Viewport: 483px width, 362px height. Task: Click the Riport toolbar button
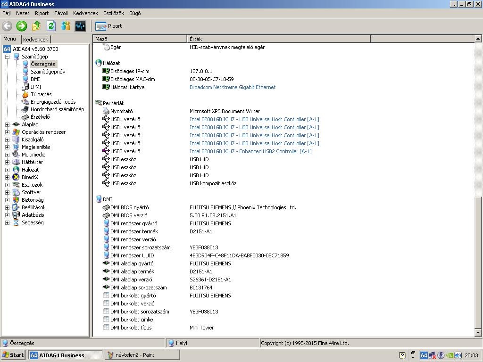coord(108,26)
